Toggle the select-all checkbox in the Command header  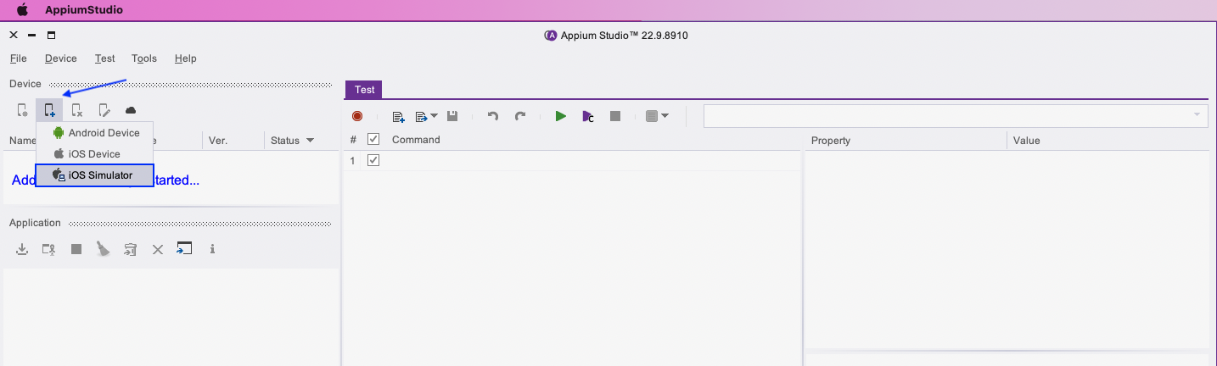pos(373,140)
